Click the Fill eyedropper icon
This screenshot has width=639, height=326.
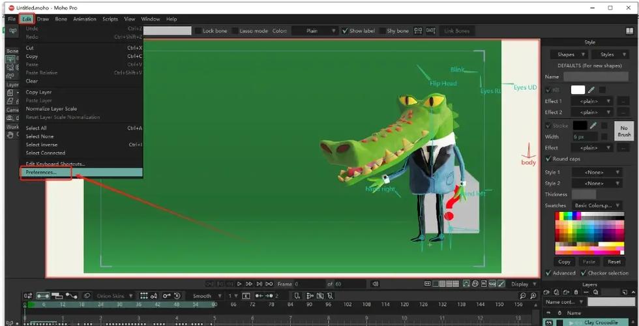592,90
